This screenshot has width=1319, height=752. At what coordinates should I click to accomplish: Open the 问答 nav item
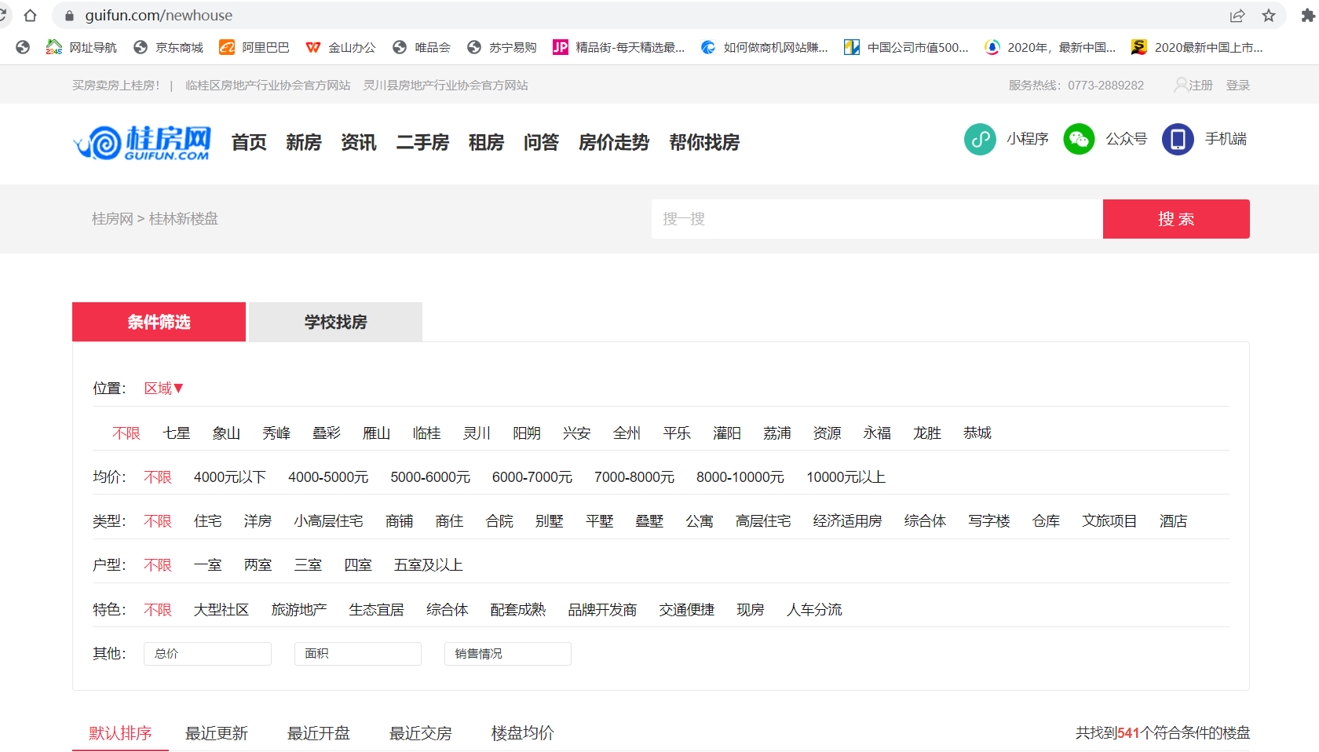click(541, 143)
